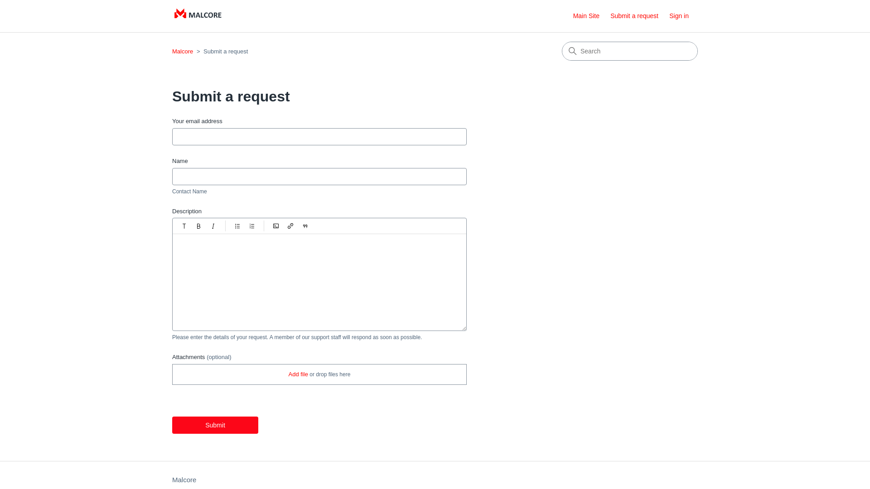Click the italic formatting icon
Screen dimensions: 870x489
(213, 225)
